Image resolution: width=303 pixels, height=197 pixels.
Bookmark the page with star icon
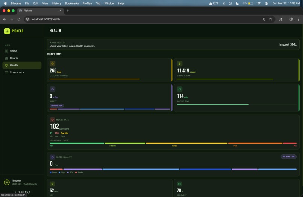(x=271, y=19)
